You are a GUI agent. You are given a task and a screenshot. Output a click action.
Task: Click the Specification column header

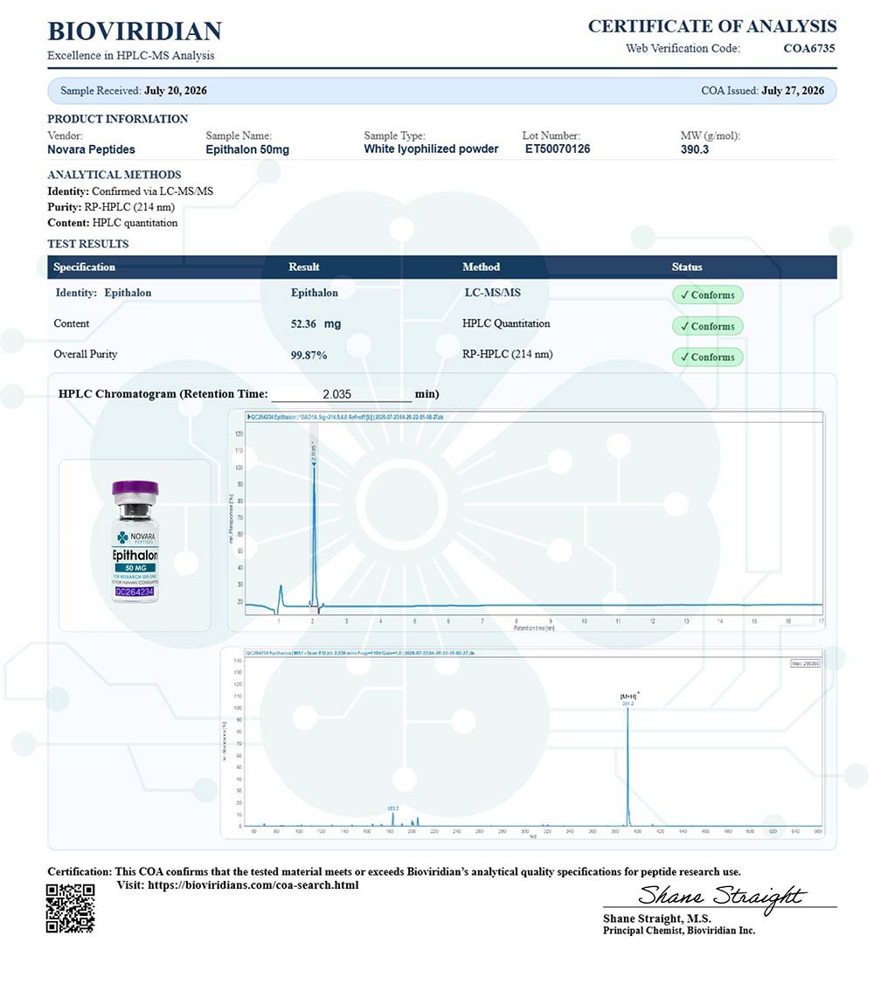click(84, 267)
